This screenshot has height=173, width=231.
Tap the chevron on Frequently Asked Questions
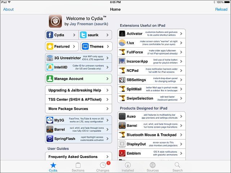coord(108,157)
